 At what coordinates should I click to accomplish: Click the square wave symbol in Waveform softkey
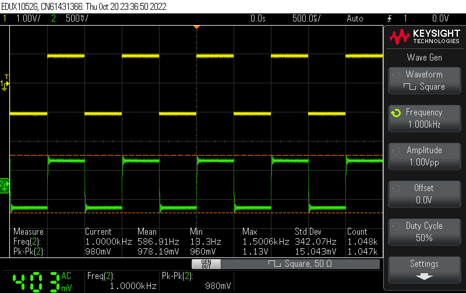tap(410, 87)
